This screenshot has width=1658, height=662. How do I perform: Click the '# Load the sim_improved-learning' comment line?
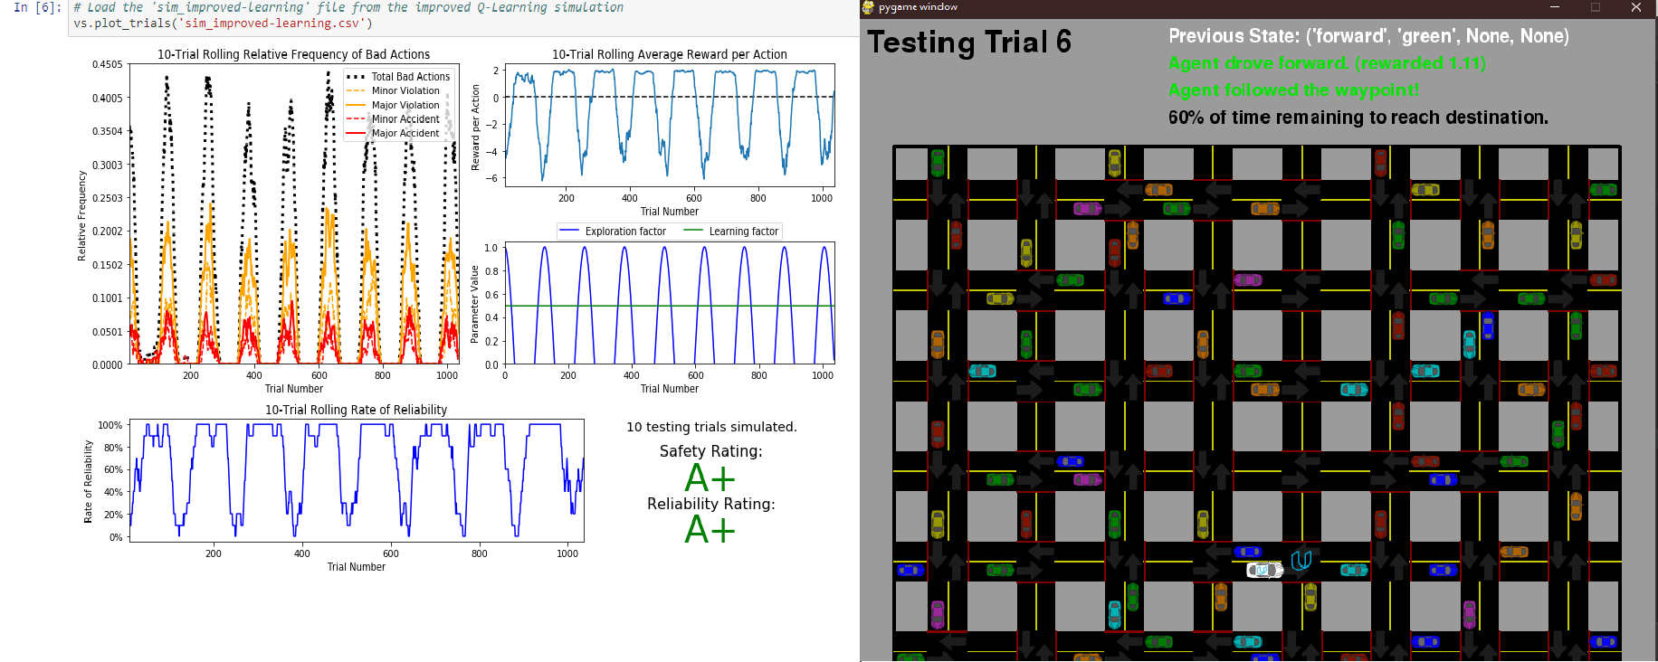(348, 7)
